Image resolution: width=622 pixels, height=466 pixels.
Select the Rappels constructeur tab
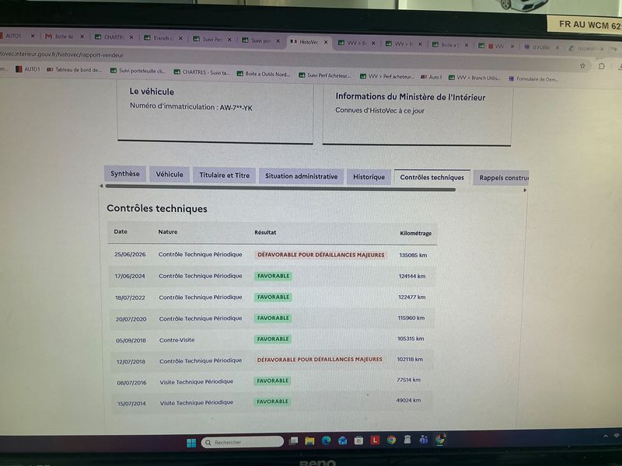(x=501, y=179)
